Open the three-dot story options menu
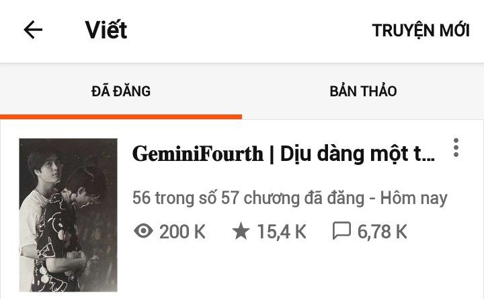This screenshot has width=484, height=299. pos(456,147)
